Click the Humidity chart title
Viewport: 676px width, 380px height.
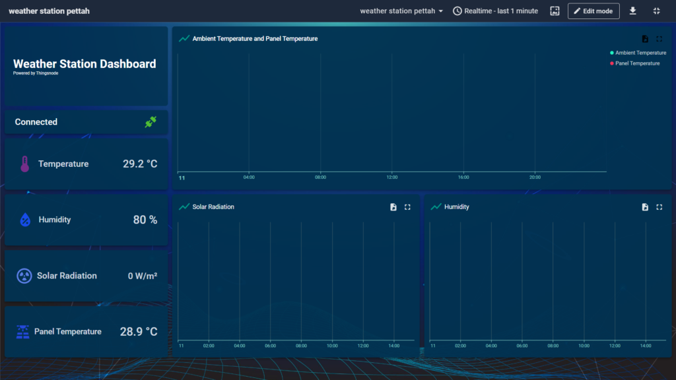point(457,206)
